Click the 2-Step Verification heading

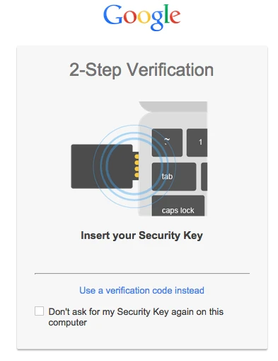pyautogui.click(x=141, y=70)
